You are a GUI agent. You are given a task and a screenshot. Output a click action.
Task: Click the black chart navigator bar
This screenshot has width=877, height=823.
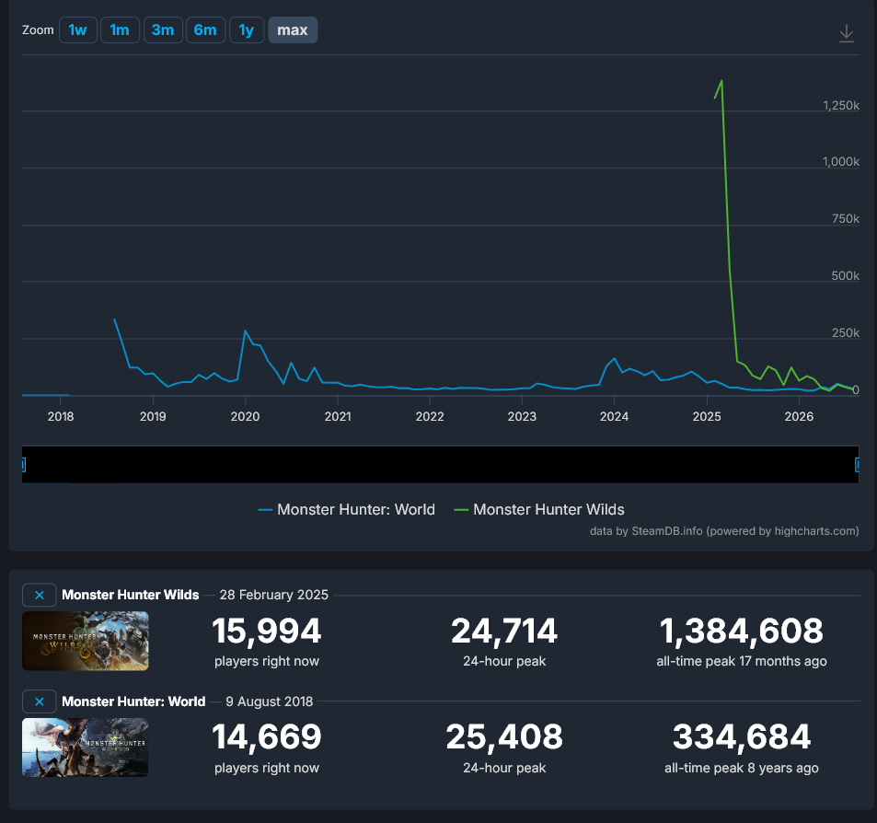coord(440,464)
